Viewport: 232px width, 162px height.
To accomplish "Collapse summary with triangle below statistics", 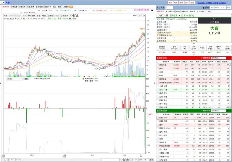I will point(194,44).
